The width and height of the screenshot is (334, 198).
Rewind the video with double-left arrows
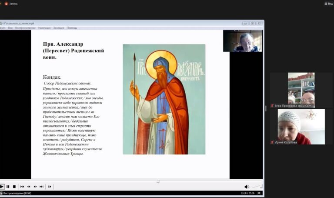click(29, 187)
